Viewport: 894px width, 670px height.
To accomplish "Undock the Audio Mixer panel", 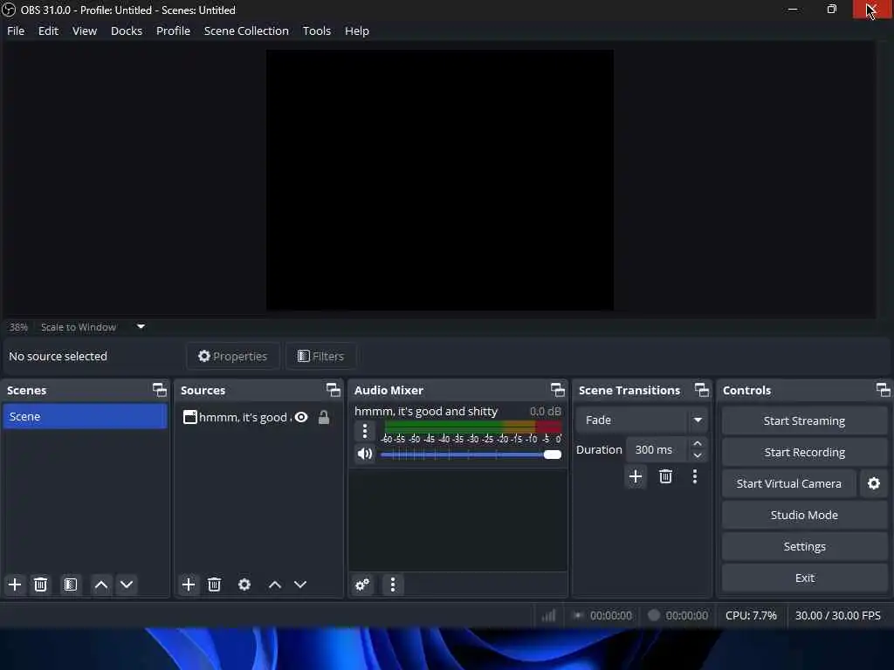I will pos(558,390).
